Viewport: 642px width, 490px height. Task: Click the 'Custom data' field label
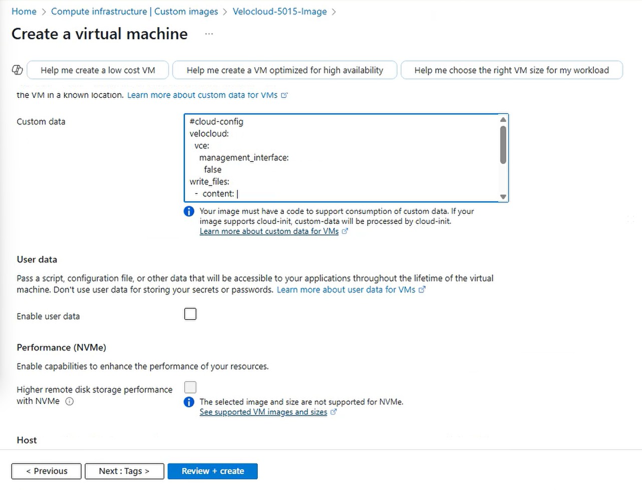[x=41, y=121]
